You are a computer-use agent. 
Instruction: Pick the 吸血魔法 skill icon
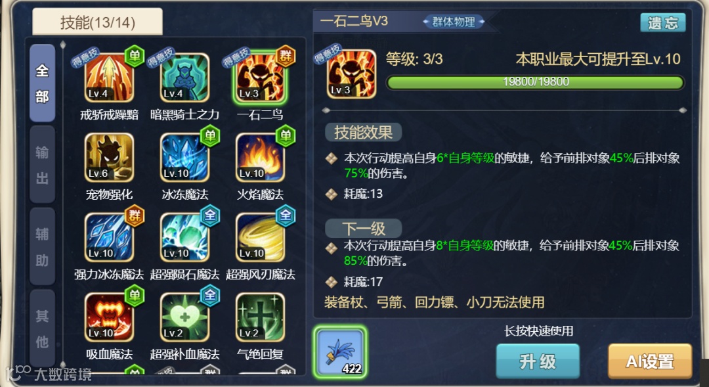(109, 317)
